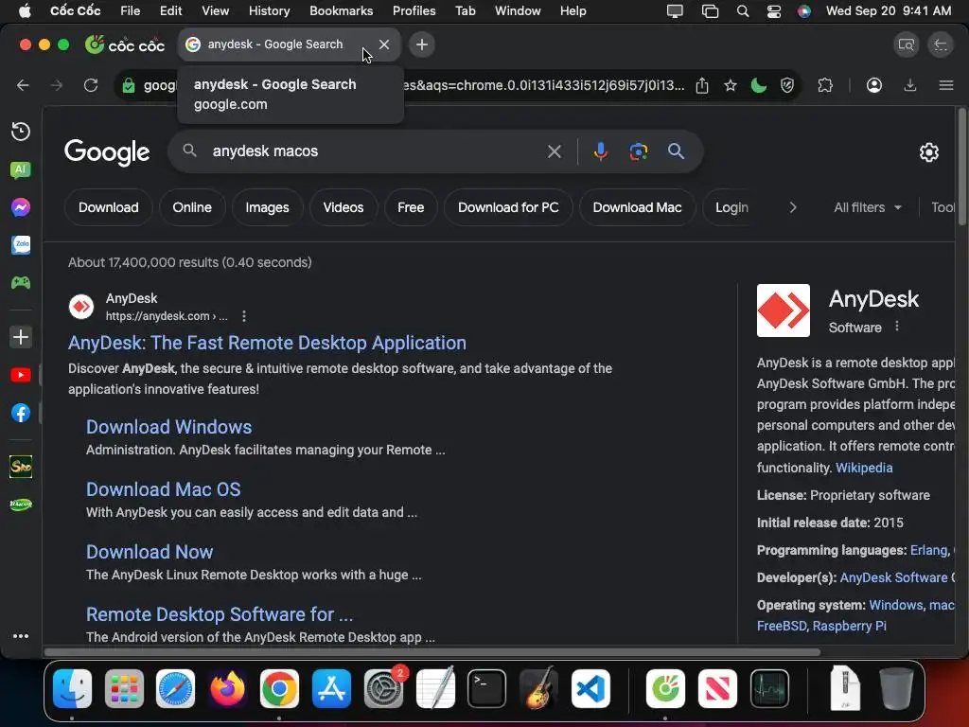
Task: Go back to previous page
Action: pos(23,85)
